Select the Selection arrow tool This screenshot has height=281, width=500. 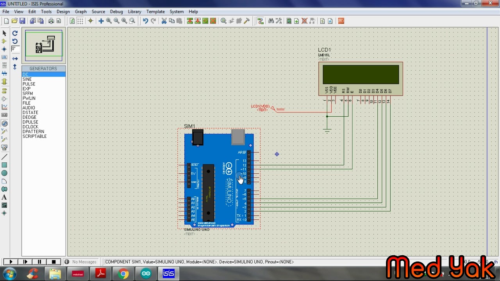[x=4, y=33]
